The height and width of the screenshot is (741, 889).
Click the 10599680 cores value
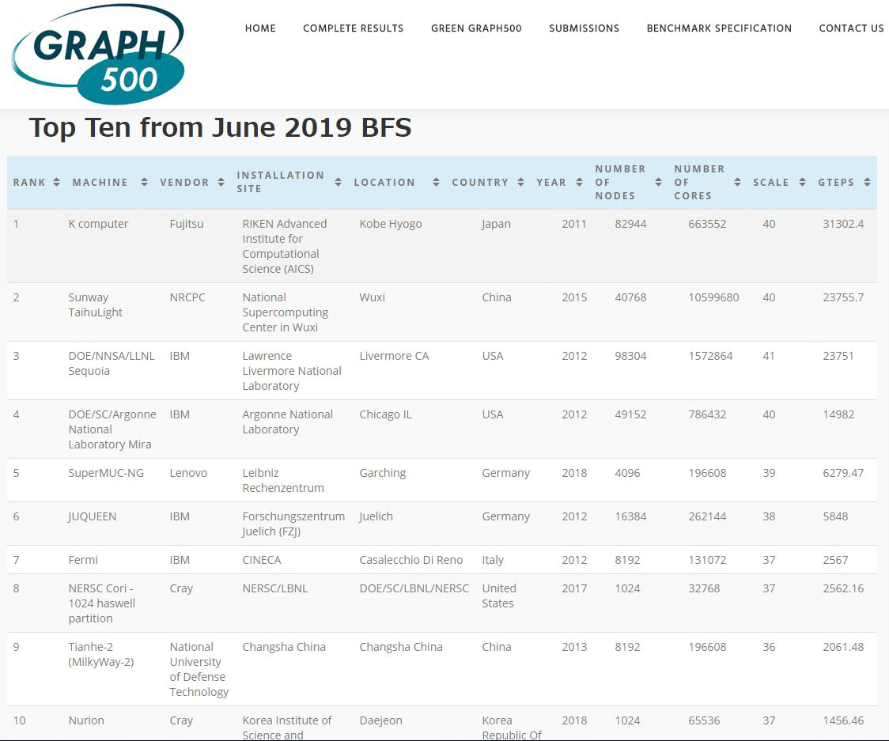713,297
